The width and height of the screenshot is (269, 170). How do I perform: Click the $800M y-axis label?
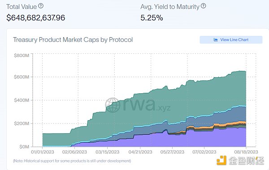(22, 56)
